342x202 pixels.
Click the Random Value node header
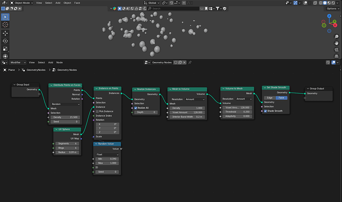point(107,144)
